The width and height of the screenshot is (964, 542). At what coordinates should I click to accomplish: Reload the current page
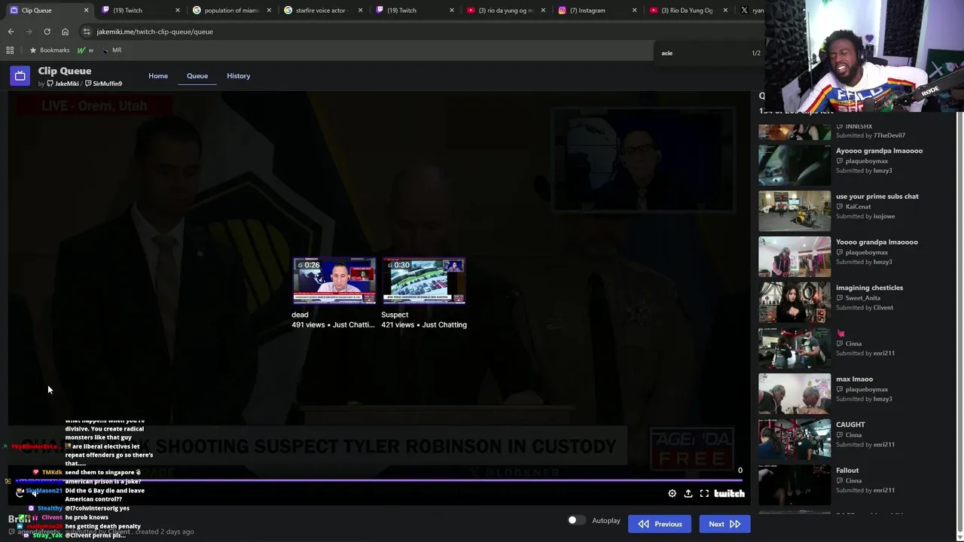(x=47, y=32)
